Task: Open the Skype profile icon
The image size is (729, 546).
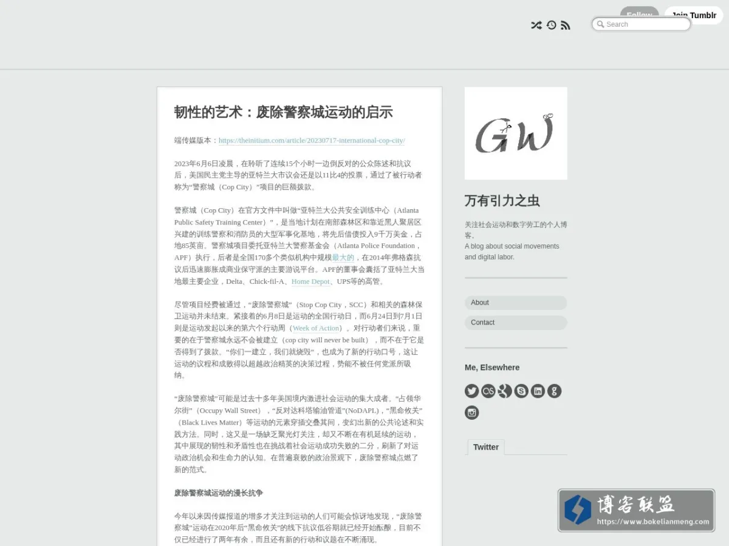Action: [x=521, y=391]
